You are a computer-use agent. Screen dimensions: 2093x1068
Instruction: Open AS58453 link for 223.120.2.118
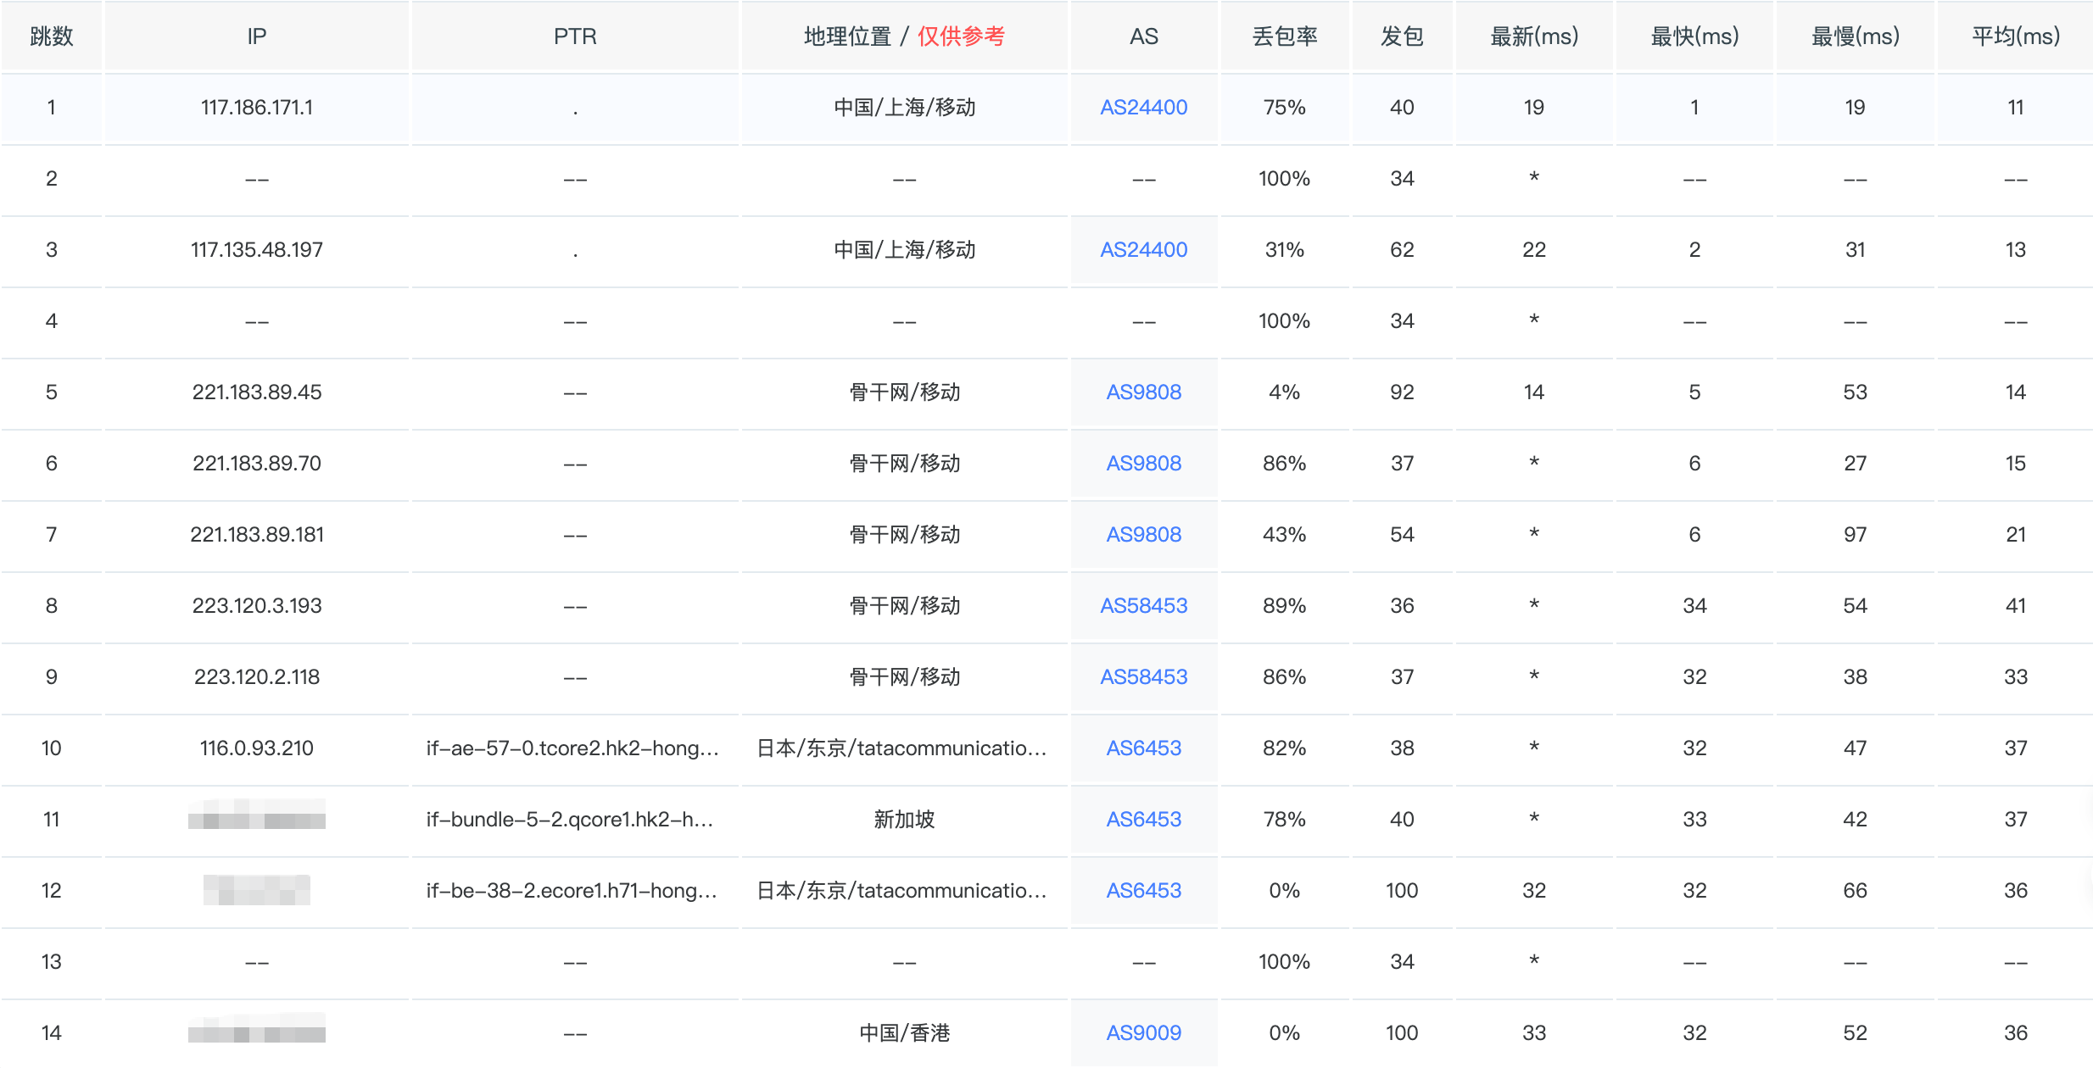1143,677
